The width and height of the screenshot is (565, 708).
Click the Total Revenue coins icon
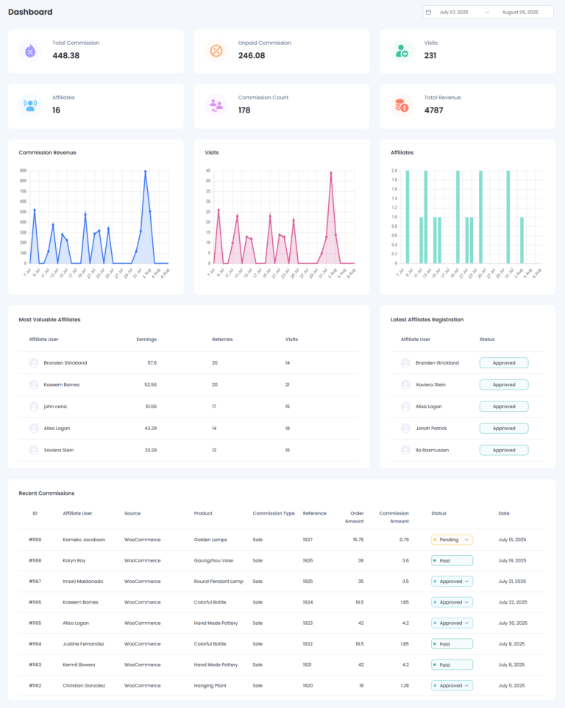pyautogui.click(x=402, y=105)
